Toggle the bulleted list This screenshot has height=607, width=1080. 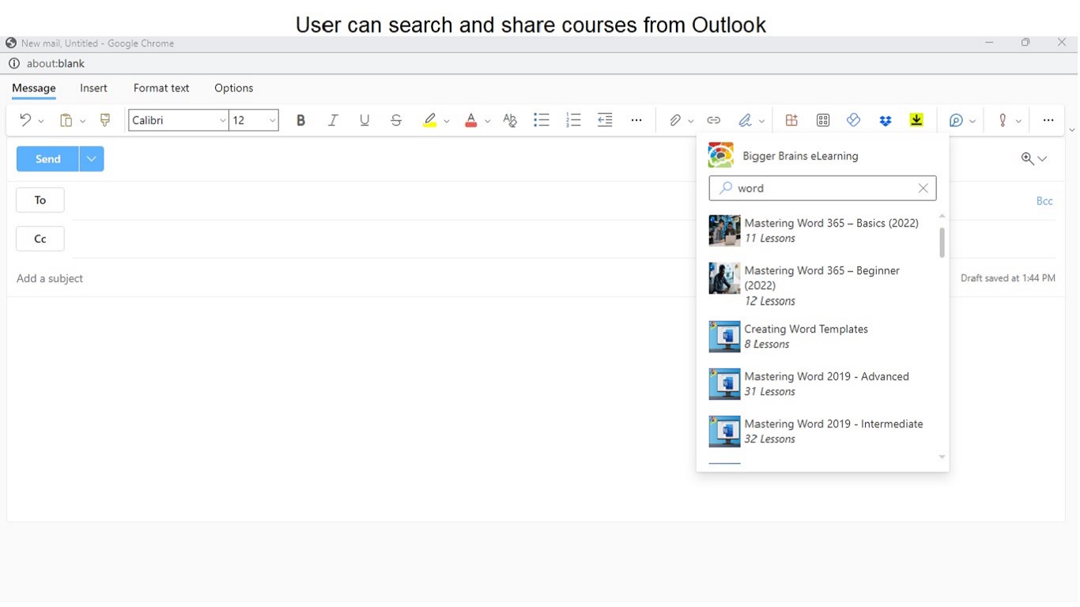pos(542,120)
